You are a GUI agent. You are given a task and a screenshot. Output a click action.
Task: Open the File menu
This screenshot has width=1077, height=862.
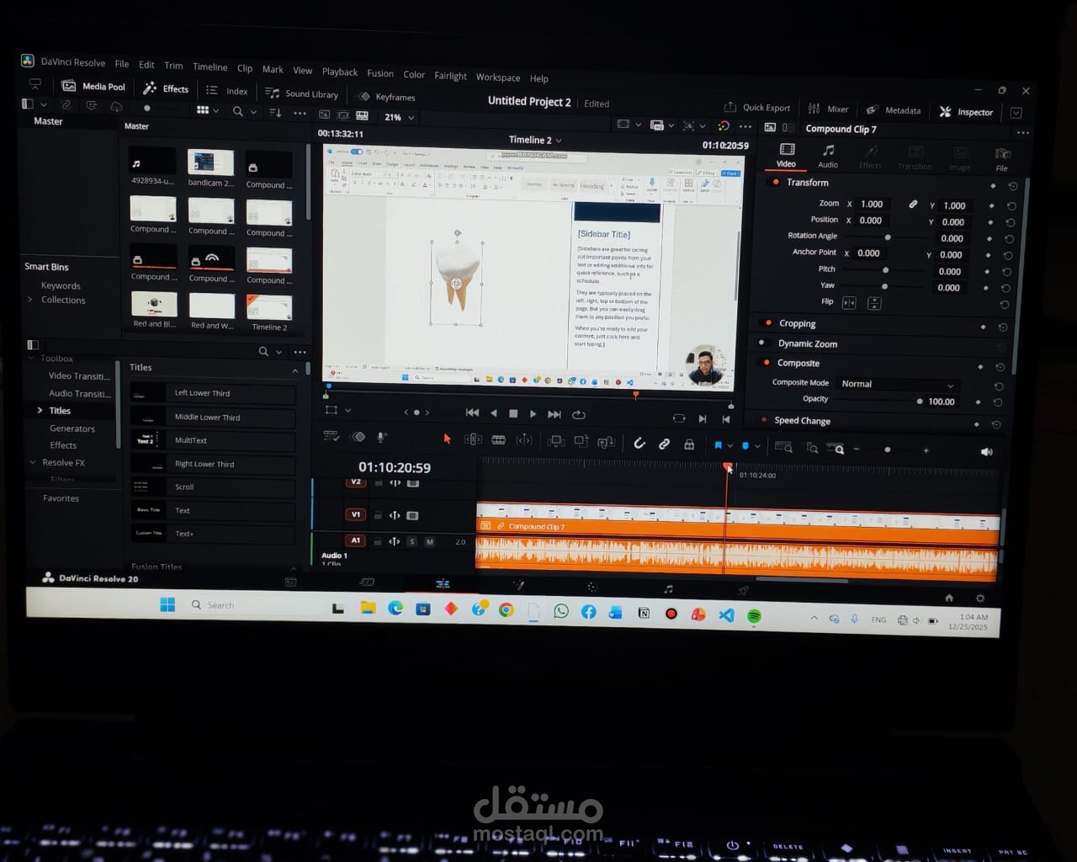pos(122,63)
